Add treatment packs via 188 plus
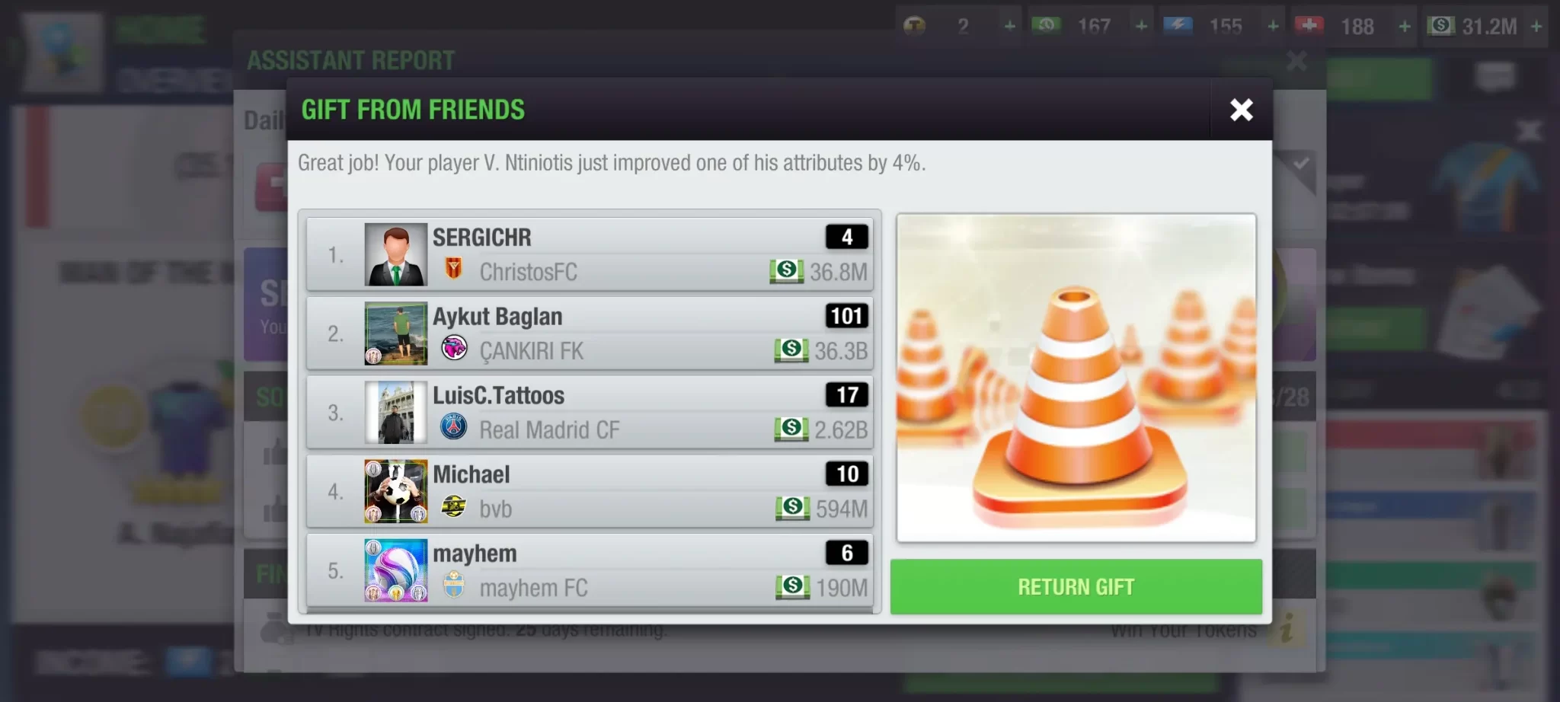The image size is (1560, 702). [1405, 27]
